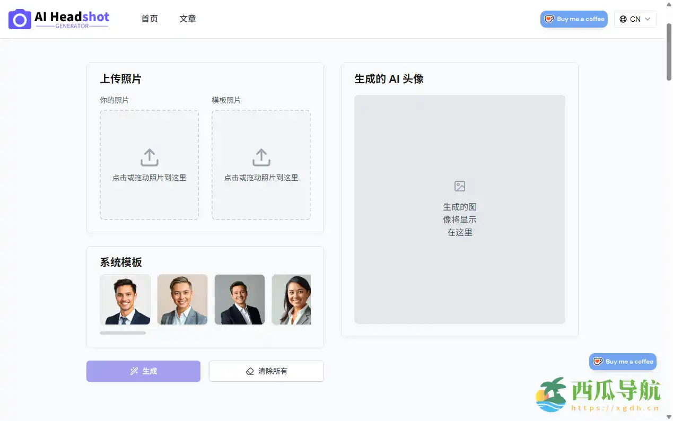This screenshot has width=673, height=421.
Task: Open the 首页 menu item
Action: tap(149, 19)
